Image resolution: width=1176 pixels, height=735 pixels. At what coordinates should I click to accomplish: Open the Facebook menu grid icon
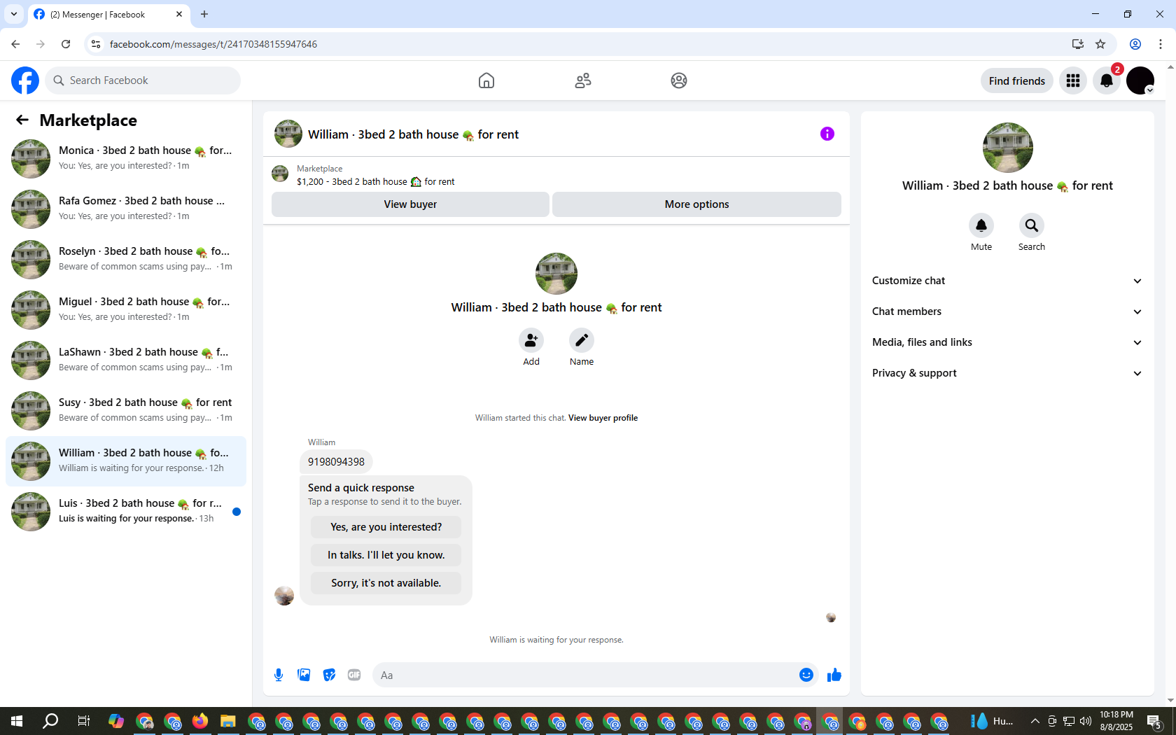1073,80
